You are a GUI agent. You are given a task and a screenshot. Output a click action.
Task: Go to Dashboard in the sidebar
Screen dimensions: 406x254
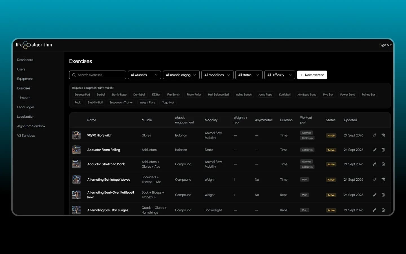25,60
